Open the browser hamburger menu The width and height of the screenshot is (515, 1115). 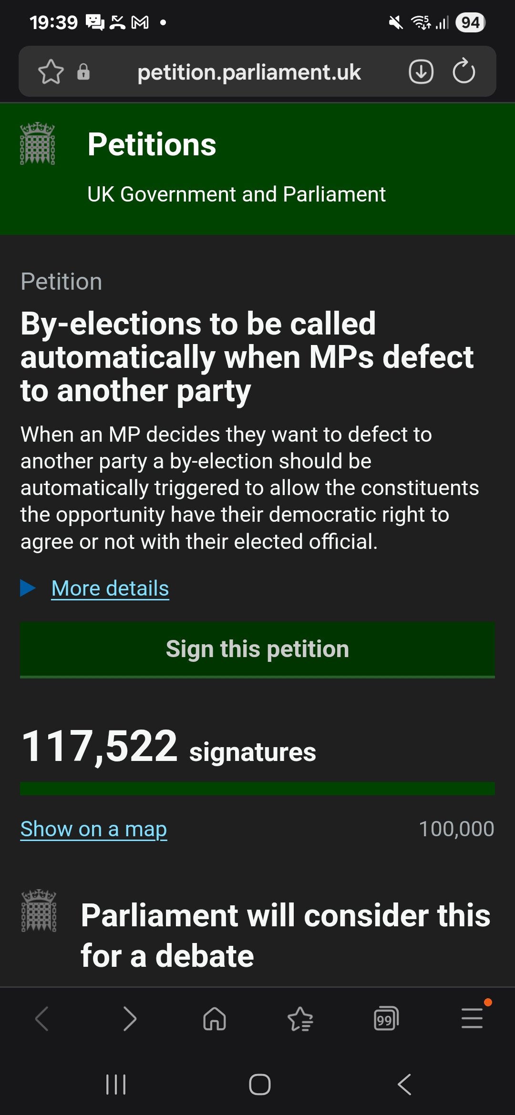coord(472,1018)
